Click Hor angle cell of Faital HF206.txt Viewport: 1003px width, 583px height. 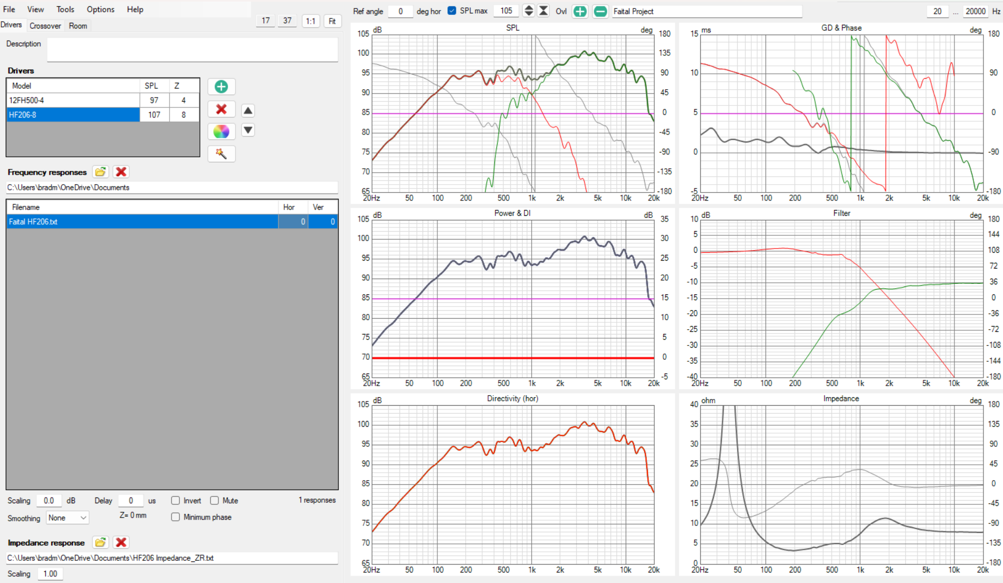(293, 222)
